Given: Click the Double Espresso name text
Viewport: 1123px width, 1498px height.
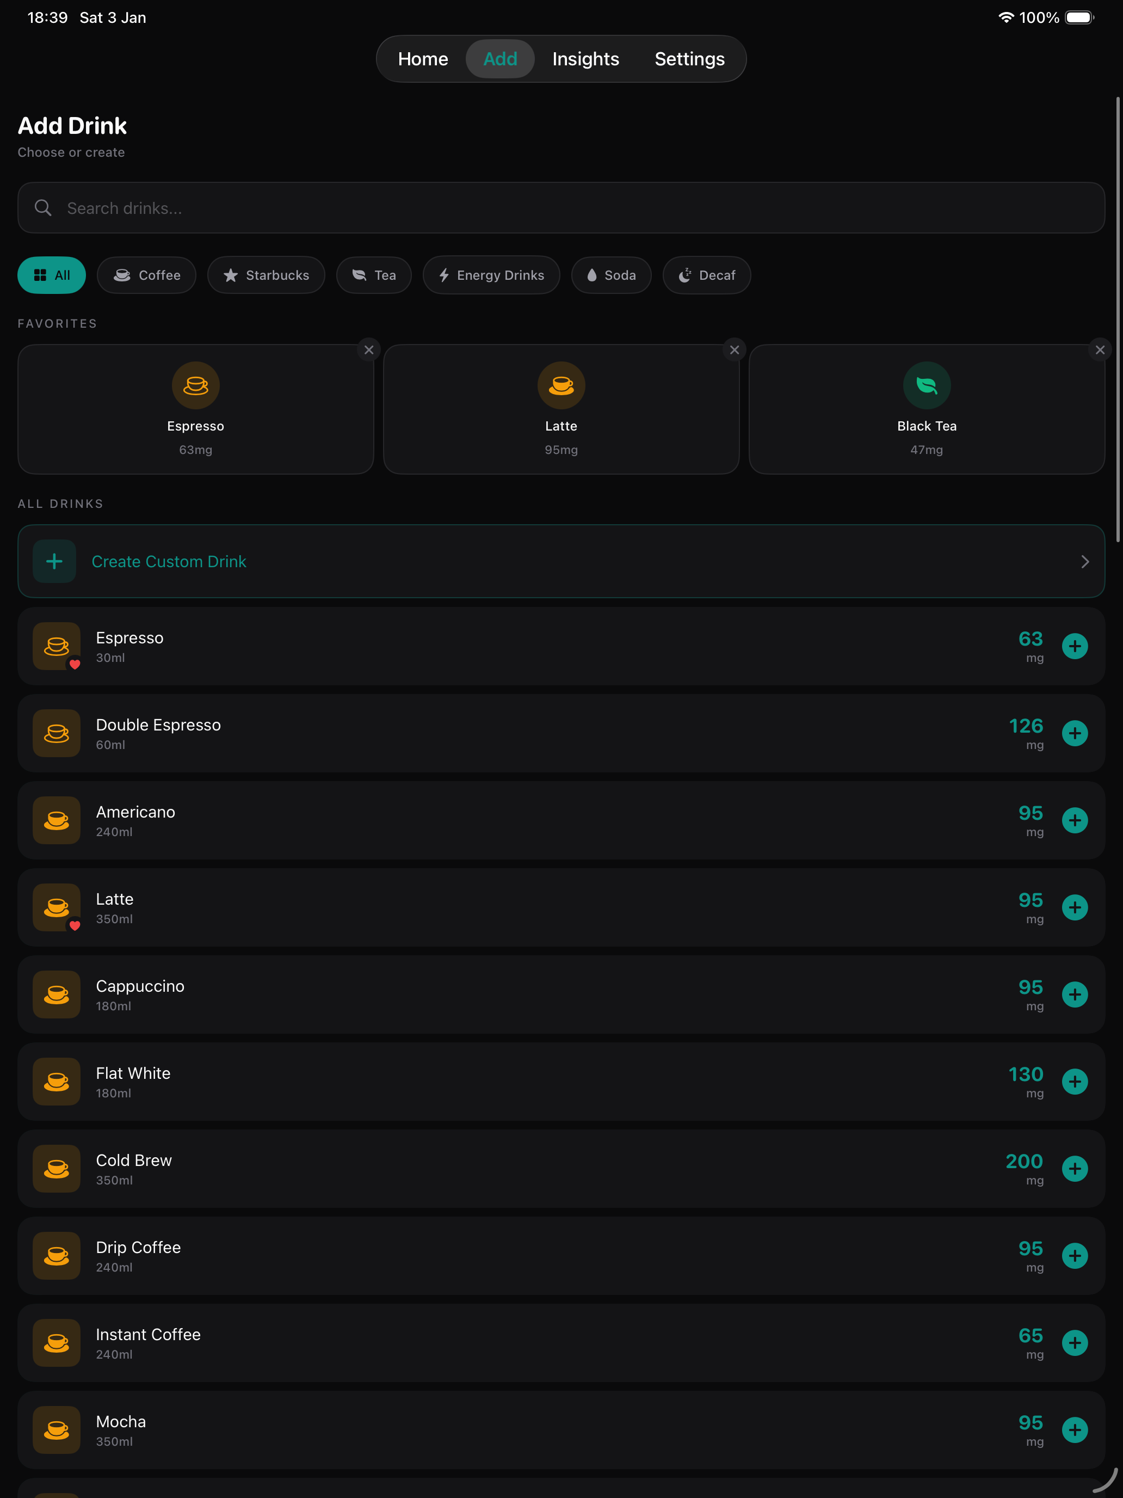Looking at the screenshot, I should pos(158,725).
